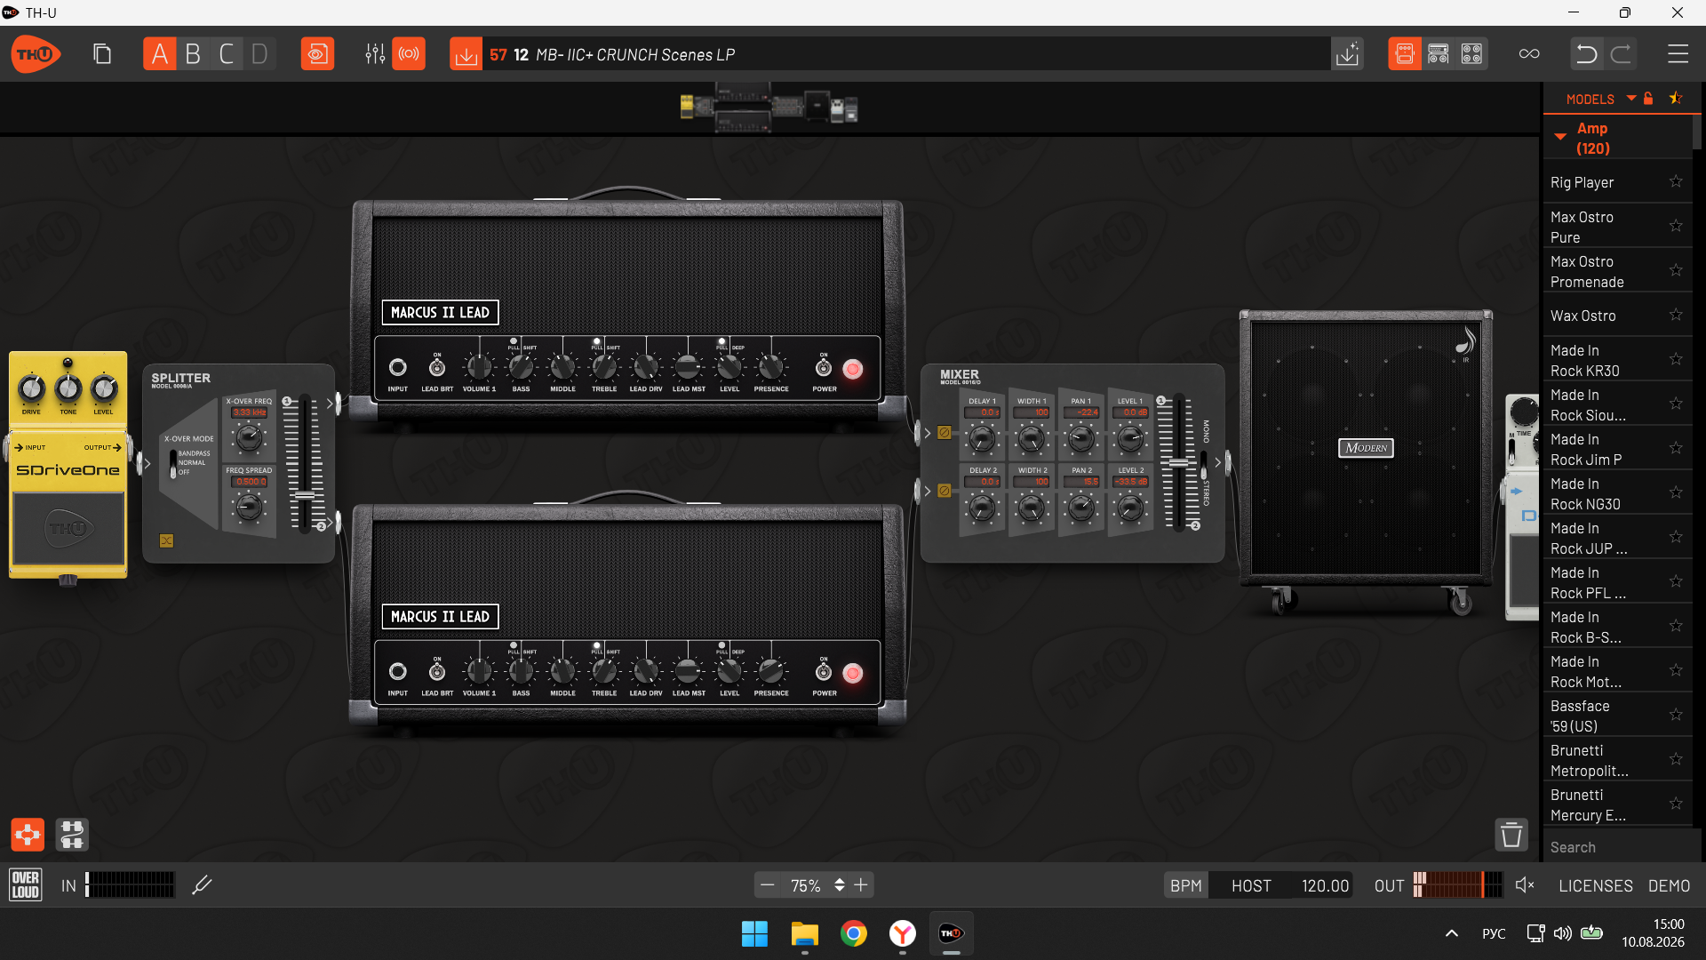Select the four-speaker cabinet view icon
Viewport: 1706px width, 960px height.
pyautogui.click(x=1472, y=54)
